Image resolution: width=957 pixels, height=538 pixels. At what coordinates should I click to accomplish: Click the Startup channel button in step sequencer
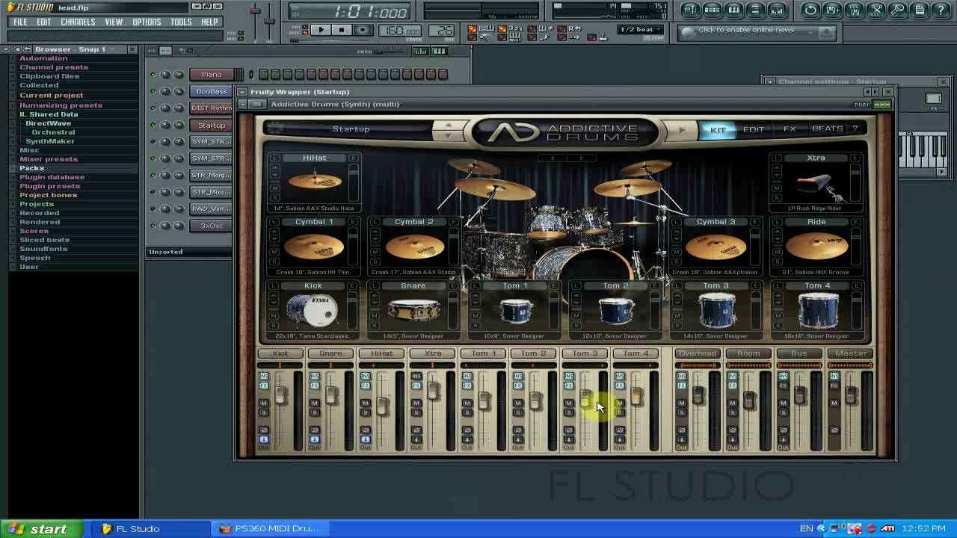click(x=212, y=125)
